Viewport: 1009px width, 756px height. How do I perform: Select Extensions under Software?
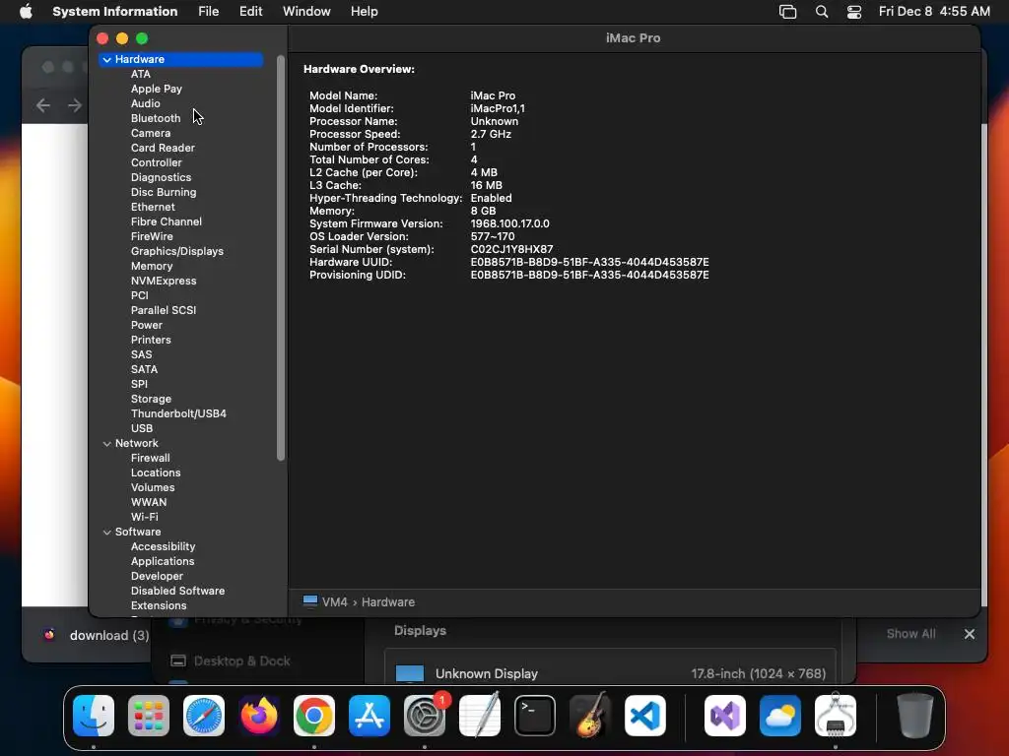[x=159, y=606]
